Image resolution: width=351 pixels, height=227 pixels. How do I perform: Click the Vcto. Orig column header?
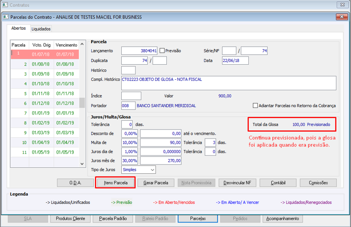(41, 45)
